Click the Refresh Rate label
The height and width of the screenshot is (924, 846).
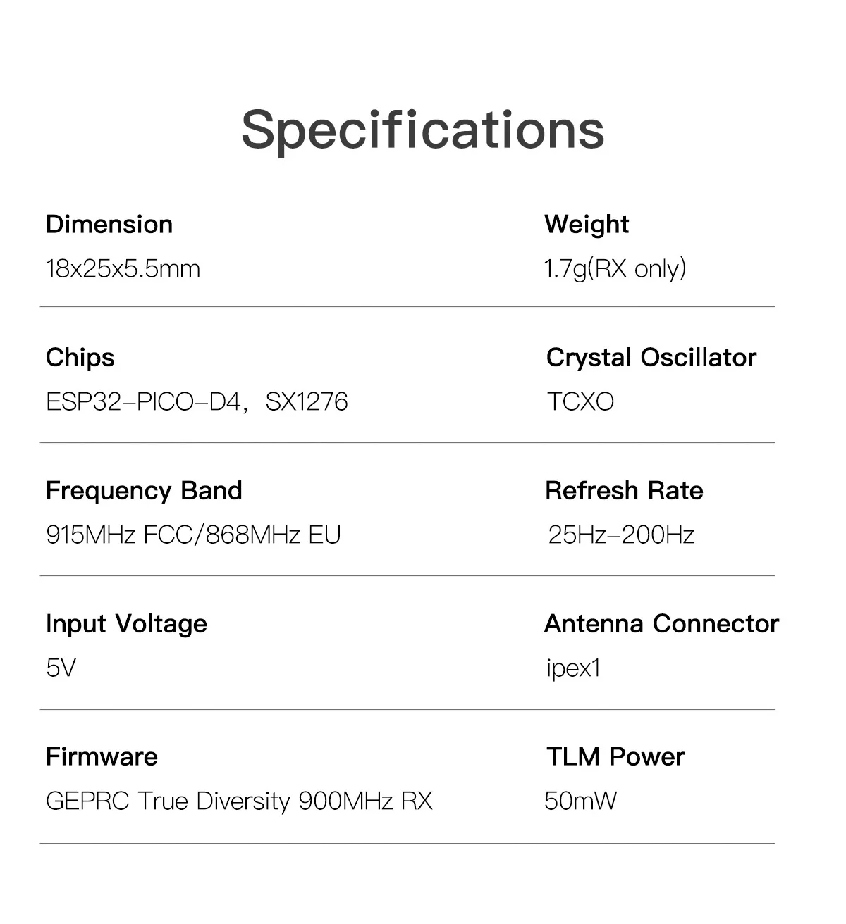pos(624,491)
